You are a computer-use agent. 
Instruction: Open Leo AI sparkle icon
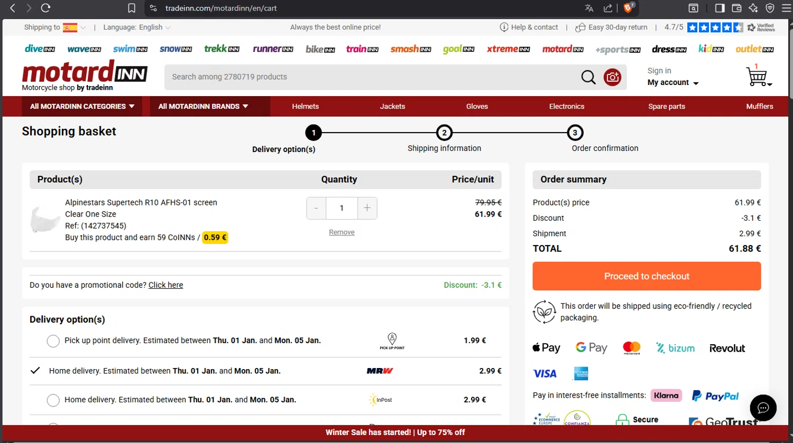click(x=753, y=8)
